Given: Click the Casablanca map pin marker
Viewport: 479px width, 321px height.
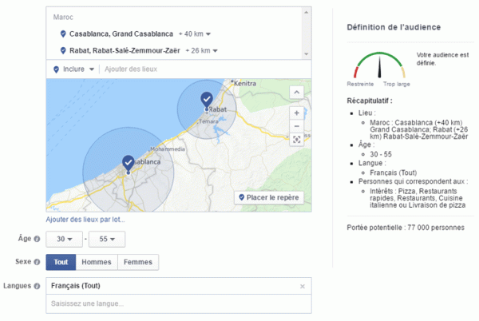Looking at the screenshot, I should [x=128, y=163].
